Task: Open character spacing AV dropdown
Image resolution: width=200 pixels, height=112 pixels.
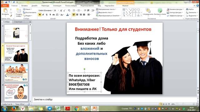Action: pos(57,15)
